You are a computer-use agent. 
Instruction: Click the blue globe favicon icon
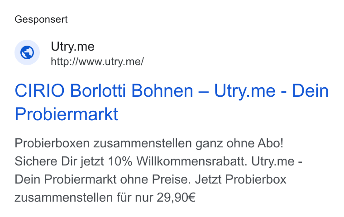coord(27,52)
